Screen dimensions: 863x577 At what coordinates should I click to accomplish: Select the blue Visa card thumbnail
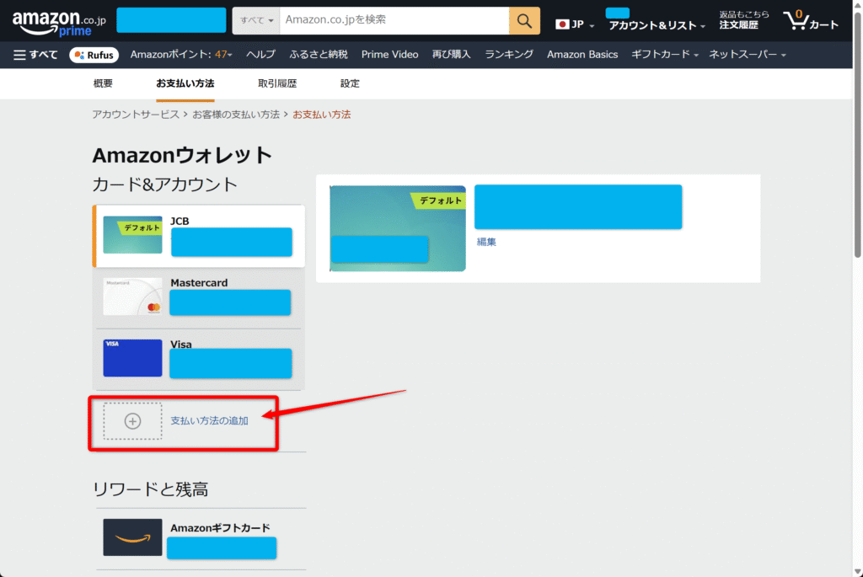(x=132, y=358)
